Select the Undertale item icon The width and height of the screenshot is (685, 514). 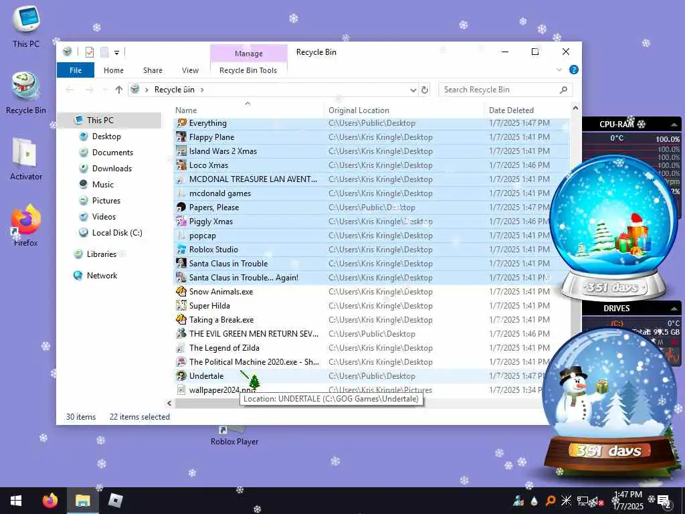point(181,376)
